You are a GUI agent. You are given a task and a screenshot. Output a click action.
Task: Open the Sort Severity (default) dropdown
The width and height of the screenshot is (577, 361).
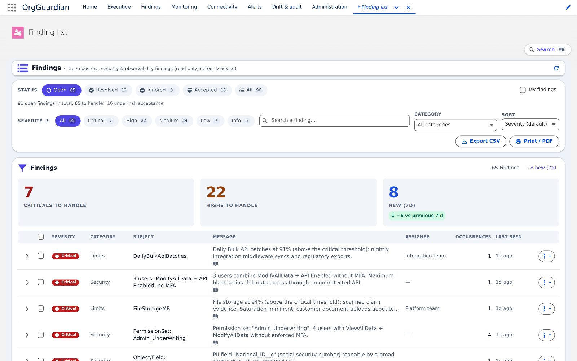coord(530,124)
